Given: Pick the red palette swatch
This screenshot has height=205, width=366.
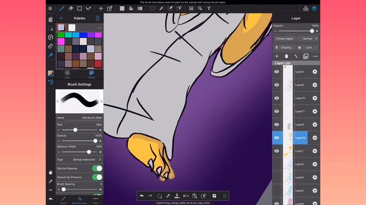Looking at the screenshot, I should (x=98, y=64).
